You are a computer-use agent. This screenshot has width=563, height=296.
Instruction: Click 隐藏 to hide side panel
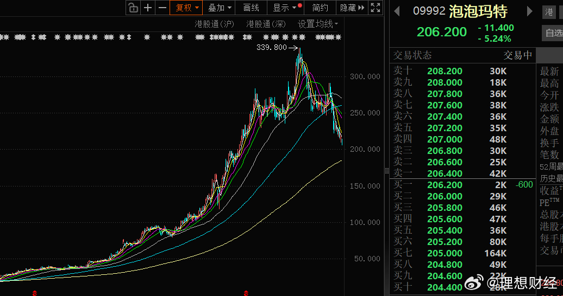click(352, 8)
